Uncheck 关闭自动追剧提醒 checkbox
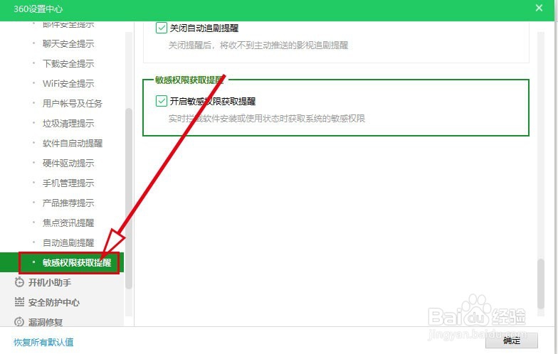 point(161,28)
